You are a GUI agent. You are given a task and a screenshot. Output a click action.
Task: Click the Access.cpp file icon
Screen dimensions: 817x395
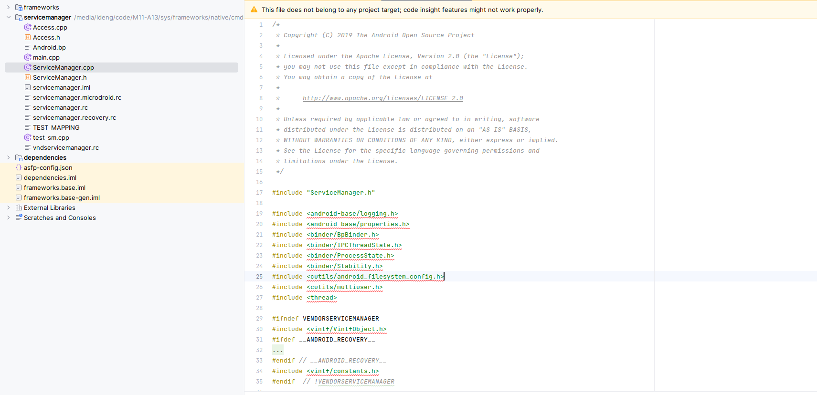(x=28, y=27)
